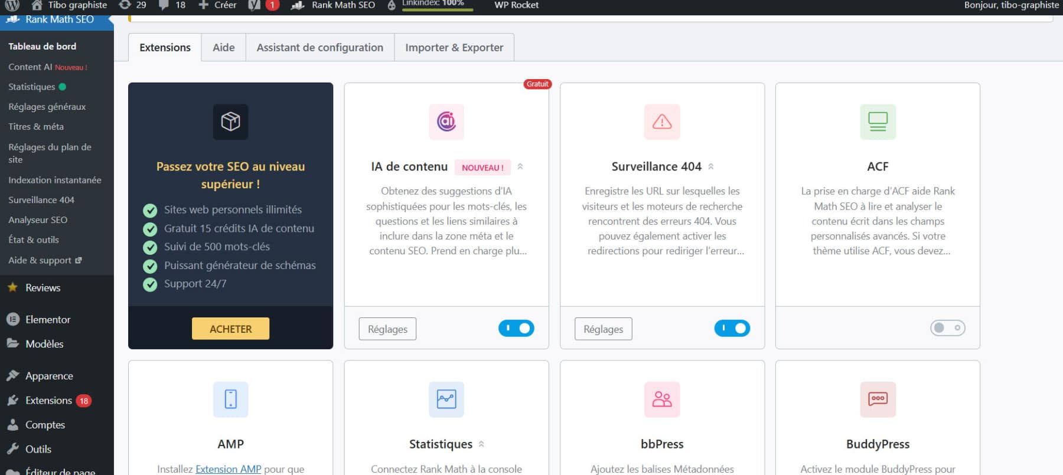Screen dimensions: 1063x475
Task: Click the AMP mobile phone icon
Action: coord(230,399)
